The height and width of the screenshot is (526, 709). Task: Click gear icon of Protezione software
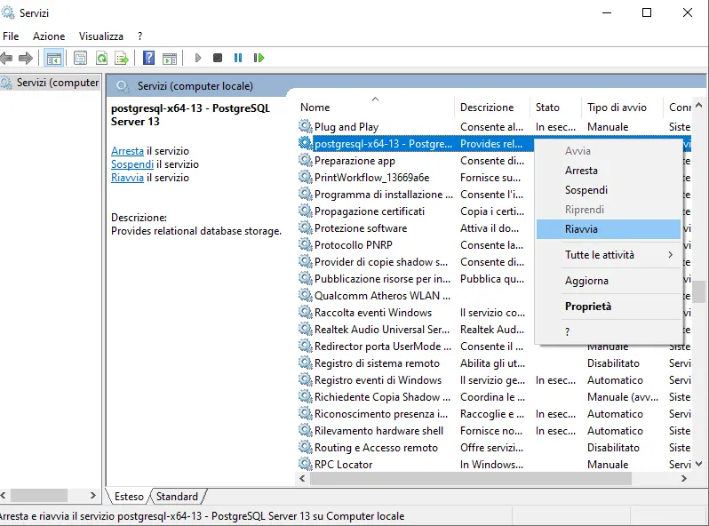pyautogui.click(x=306, y=227)
